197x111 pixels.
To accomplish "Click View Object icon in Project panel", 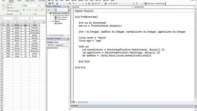I will point(52,10).
